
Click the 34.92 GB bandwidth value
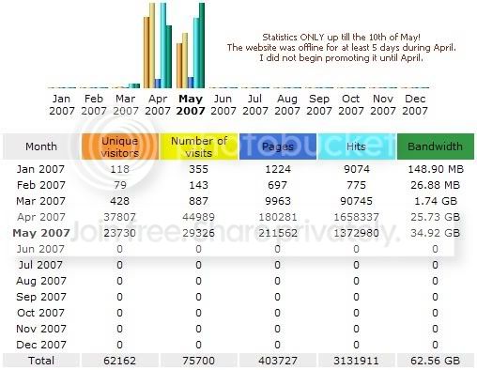coord(436,233)
